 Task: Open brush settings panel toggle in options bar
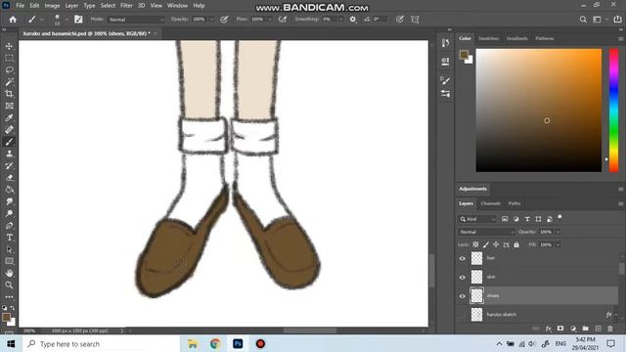(x=78, y=20)
